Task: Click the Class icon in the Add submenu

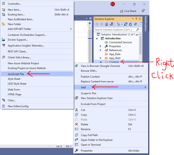Action: (4, 100)
